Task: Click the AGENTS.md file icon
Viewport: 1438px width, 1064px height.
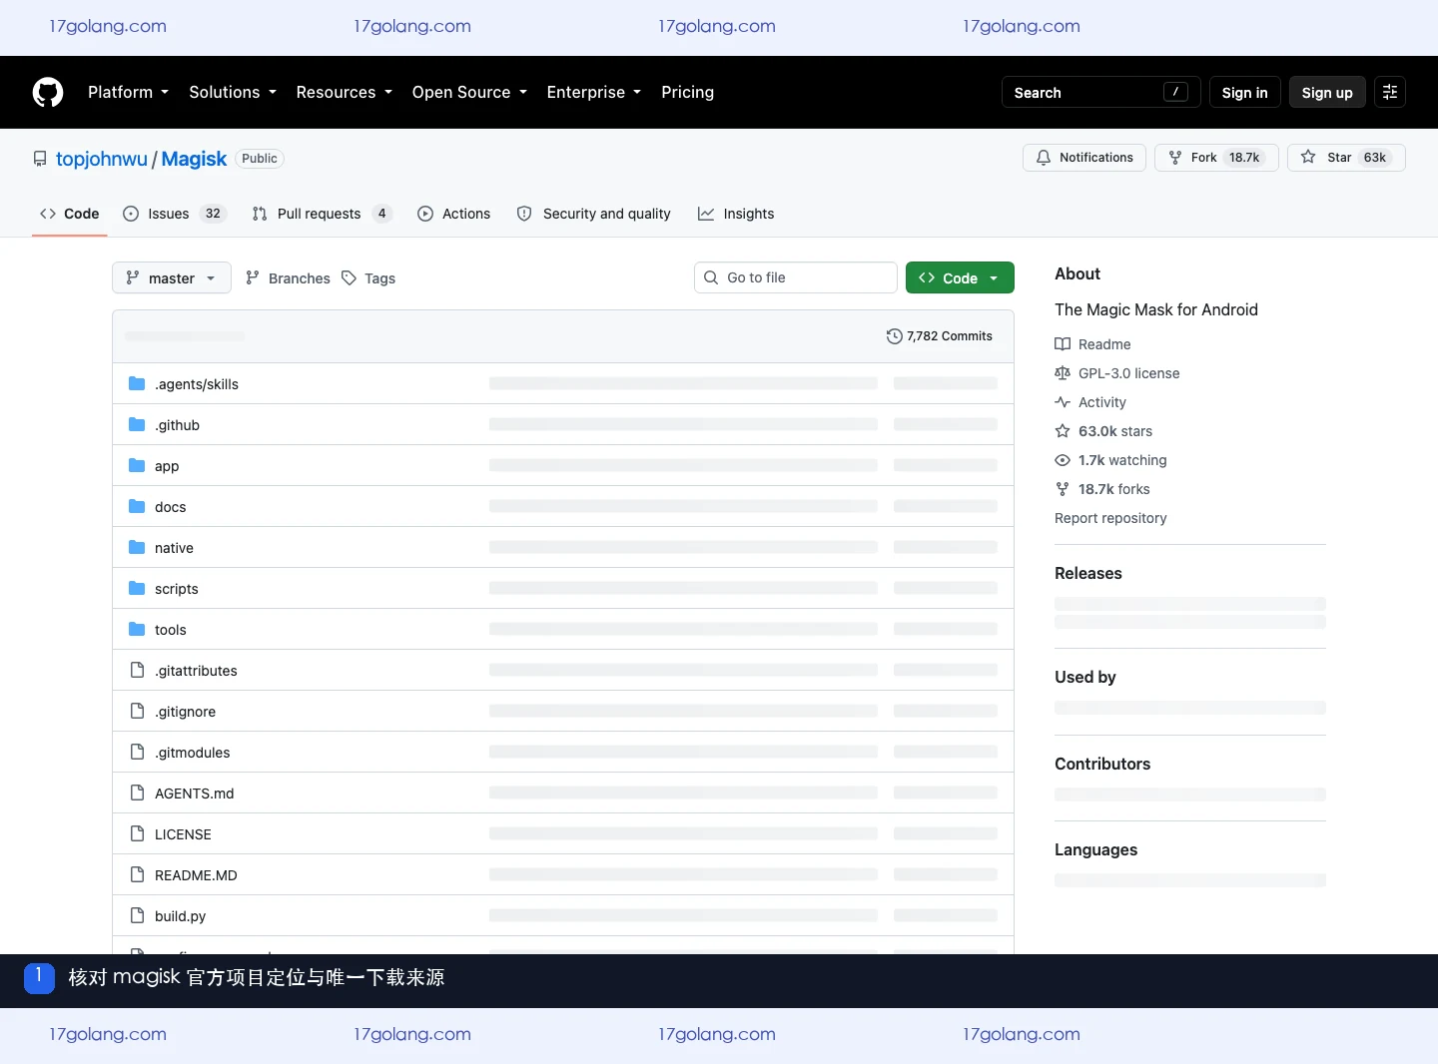Action: click(137, 793)
